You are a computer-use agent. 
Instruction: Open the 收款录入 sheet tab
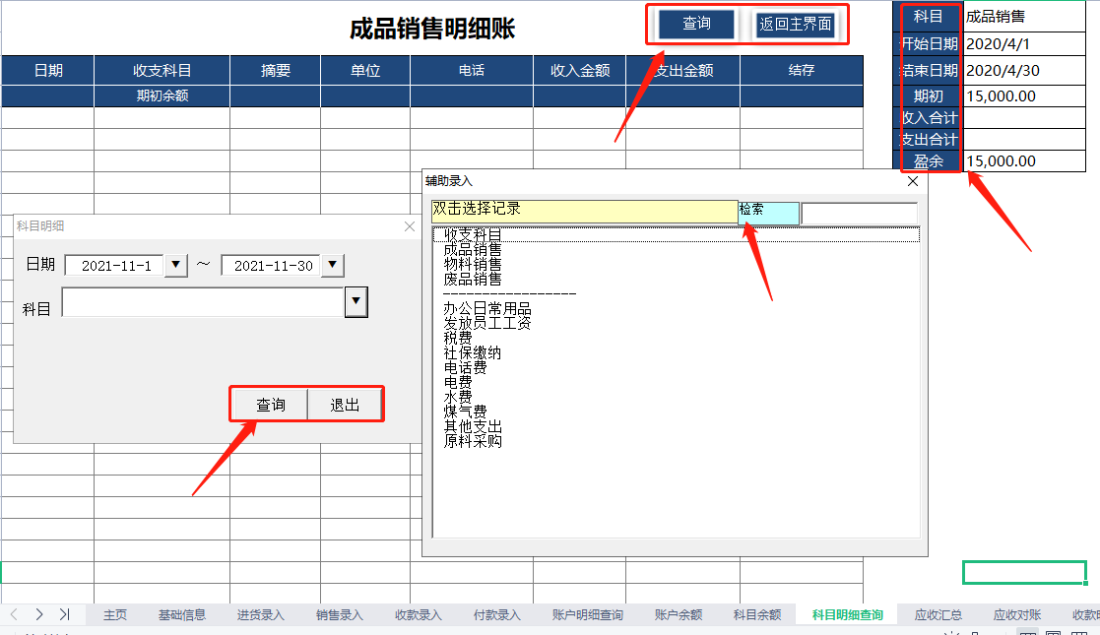click(419, 615)
